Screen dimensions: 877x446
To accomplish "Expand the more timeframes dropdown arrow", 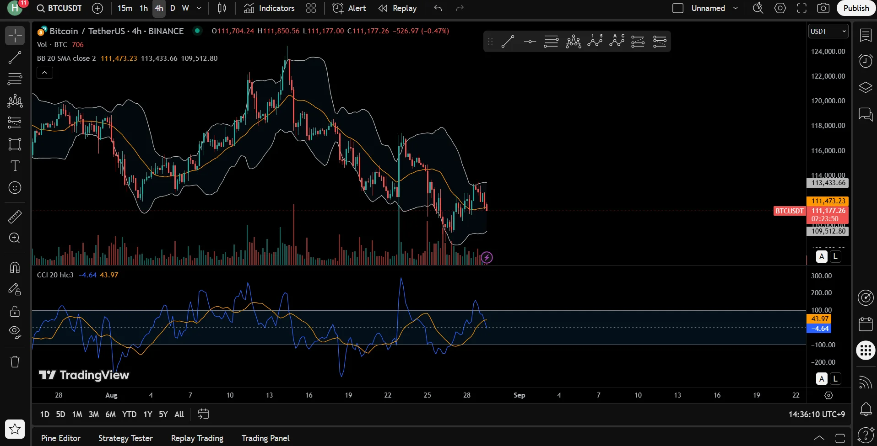I will point(199,8).
